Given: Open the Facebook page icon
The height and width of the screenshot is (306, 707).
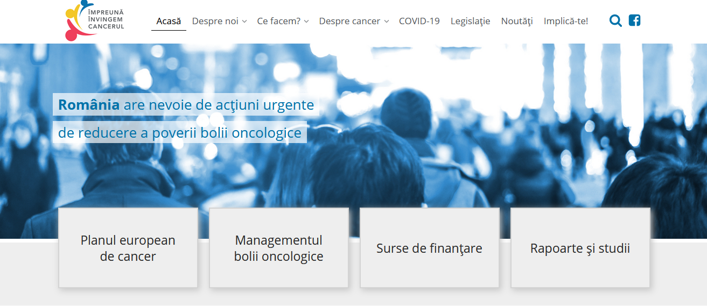Looking at the screenshot, I should pyautogui.click(x=634, y=21).
